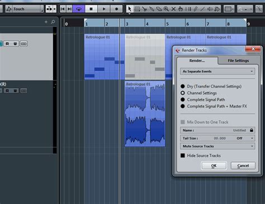Open the Tail Size Off dropdown
Image resolution: width=265 pixels, height=204 pixels.
click(245, 138)
